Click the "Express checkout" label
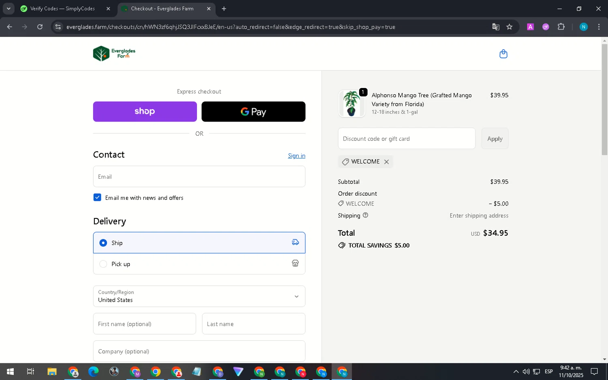This screenshot has height=380, width=608. [x=199, y=92]
